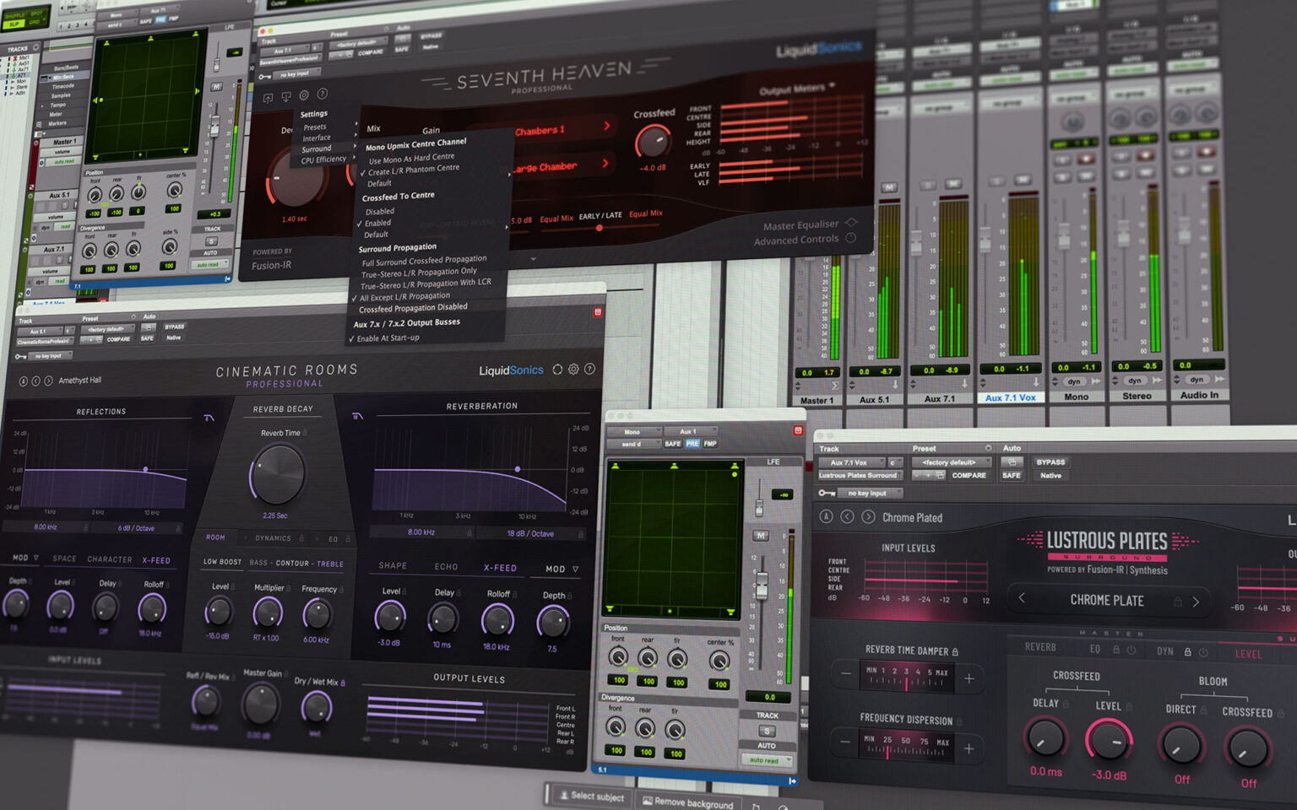
Task: Toggle the PRE button on the send panel
Action: pyautogui.click(x=694, y=442)
